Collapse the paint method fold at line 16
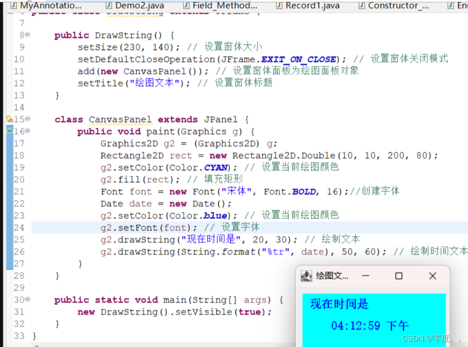This screenshot has height=347, width=468. click(x=27, y=131)
